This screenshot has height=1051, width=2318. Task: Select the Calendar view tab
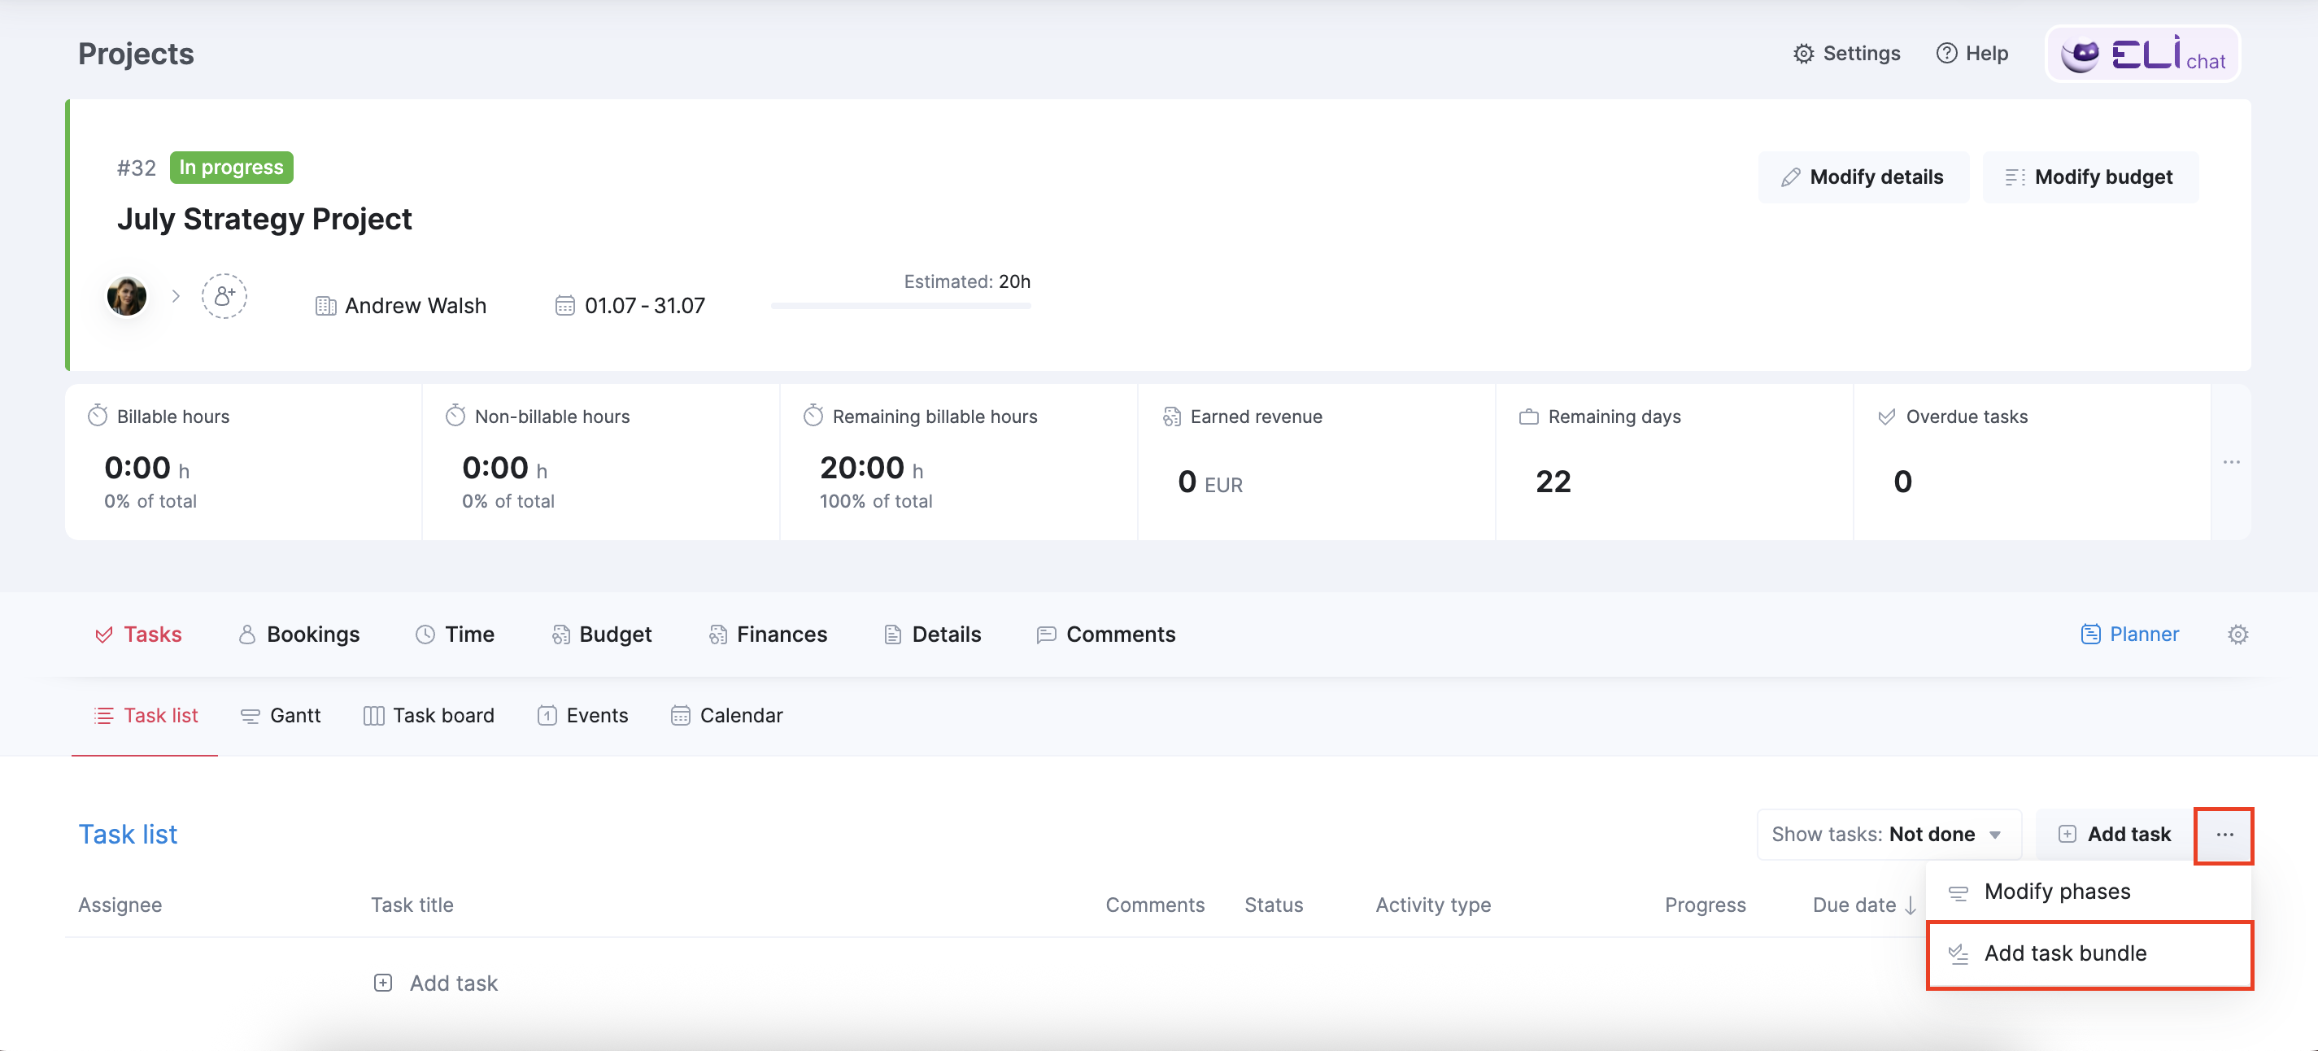pos(726,715)
